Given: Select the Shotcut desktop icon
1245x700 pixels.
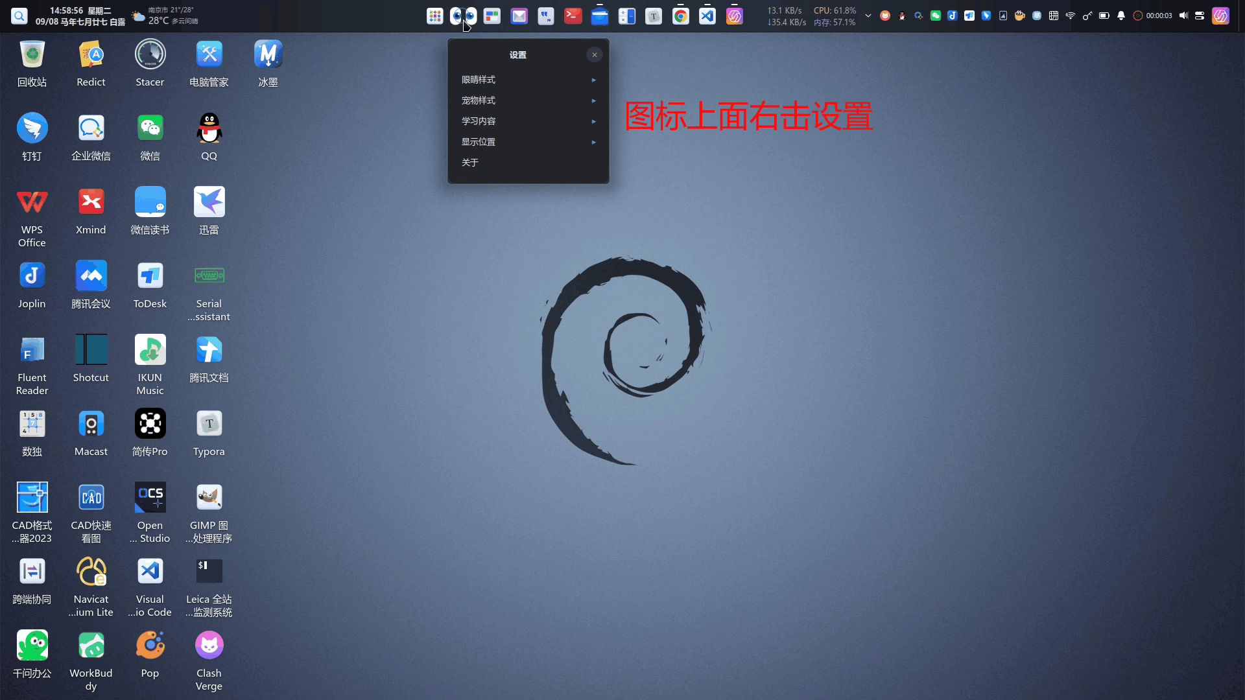Looking at the screenshot, I should tap(91, 359).
